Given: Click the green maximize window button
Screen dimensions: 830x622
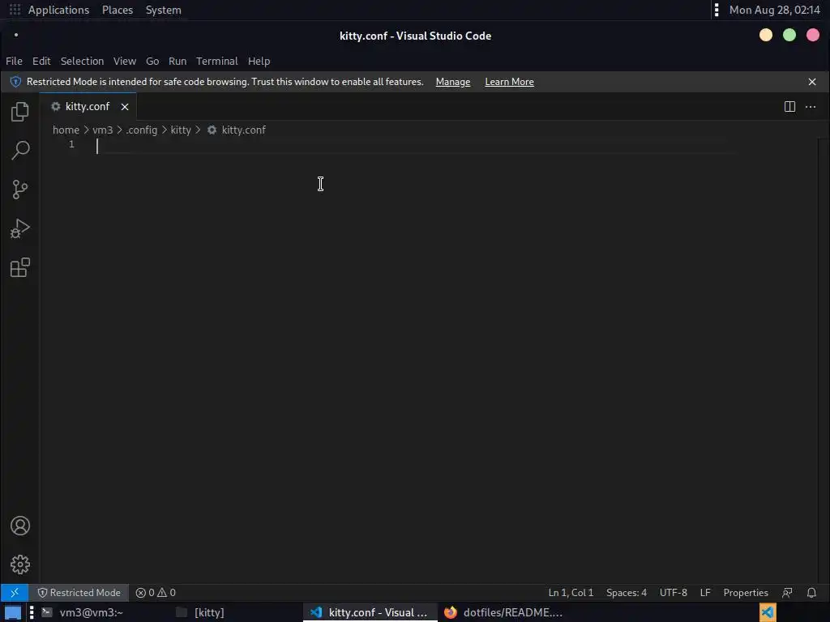Looking at the screenshot, I should click(x=789, y=35).
